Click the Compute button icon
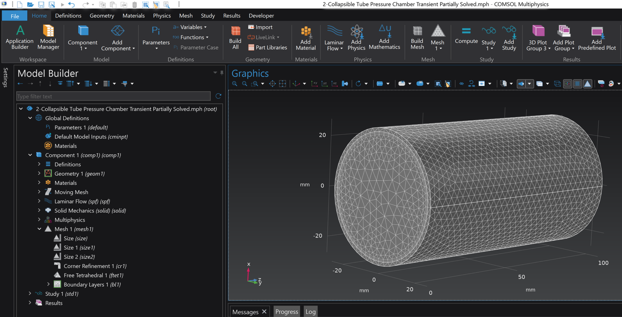This screenshot has height=317, width=622. (x=466, y=31)
